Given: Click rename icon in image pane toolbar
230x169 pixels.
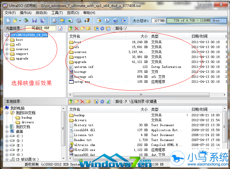Looking at the screenshot, I should pos(88,28).
